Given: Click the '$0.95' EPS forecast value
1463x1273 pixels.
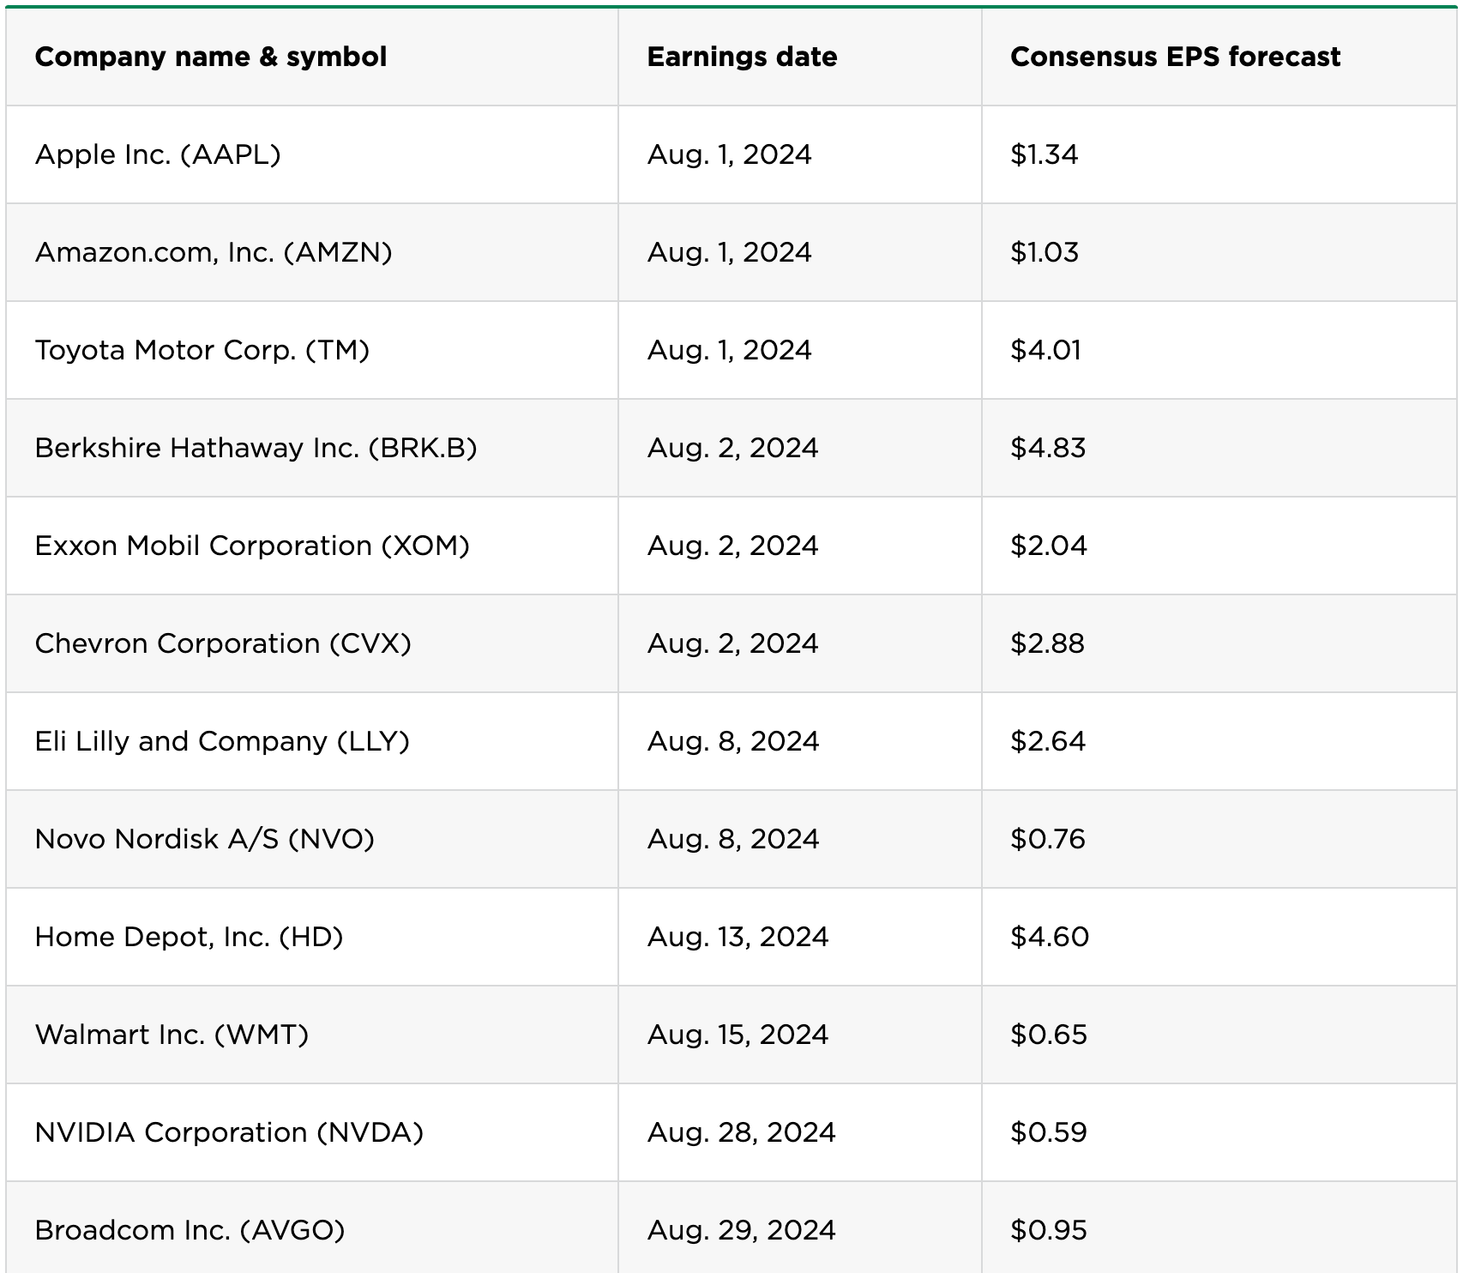Looking at the screenshot, I should pyautogui.click(x=1049, y=1230).
